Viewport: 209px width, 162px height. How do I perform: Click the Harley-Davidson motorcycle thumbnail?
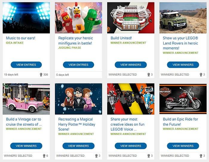coord(183,99)
